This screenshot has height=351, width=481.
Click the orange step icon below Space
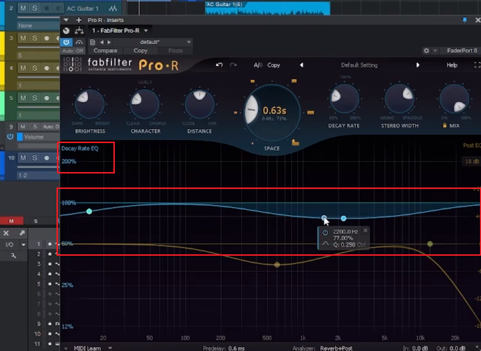click(295, 143)
